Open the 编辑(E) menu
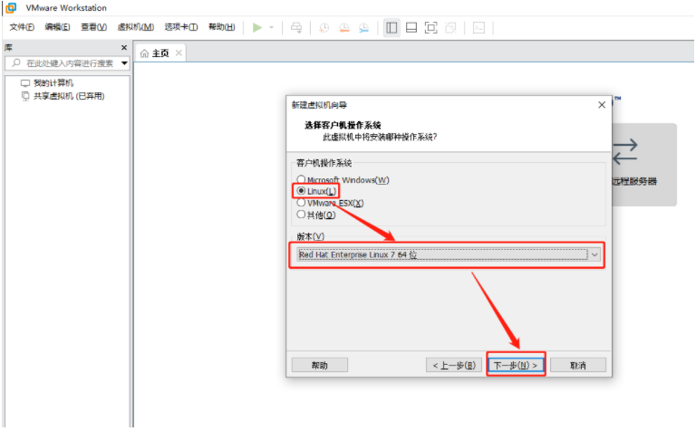Screen dimensions: 696x431 click(57, 27)
